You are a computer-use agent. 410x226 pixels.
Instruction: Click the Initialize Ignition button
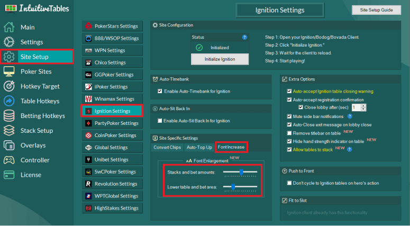[220, 59]
